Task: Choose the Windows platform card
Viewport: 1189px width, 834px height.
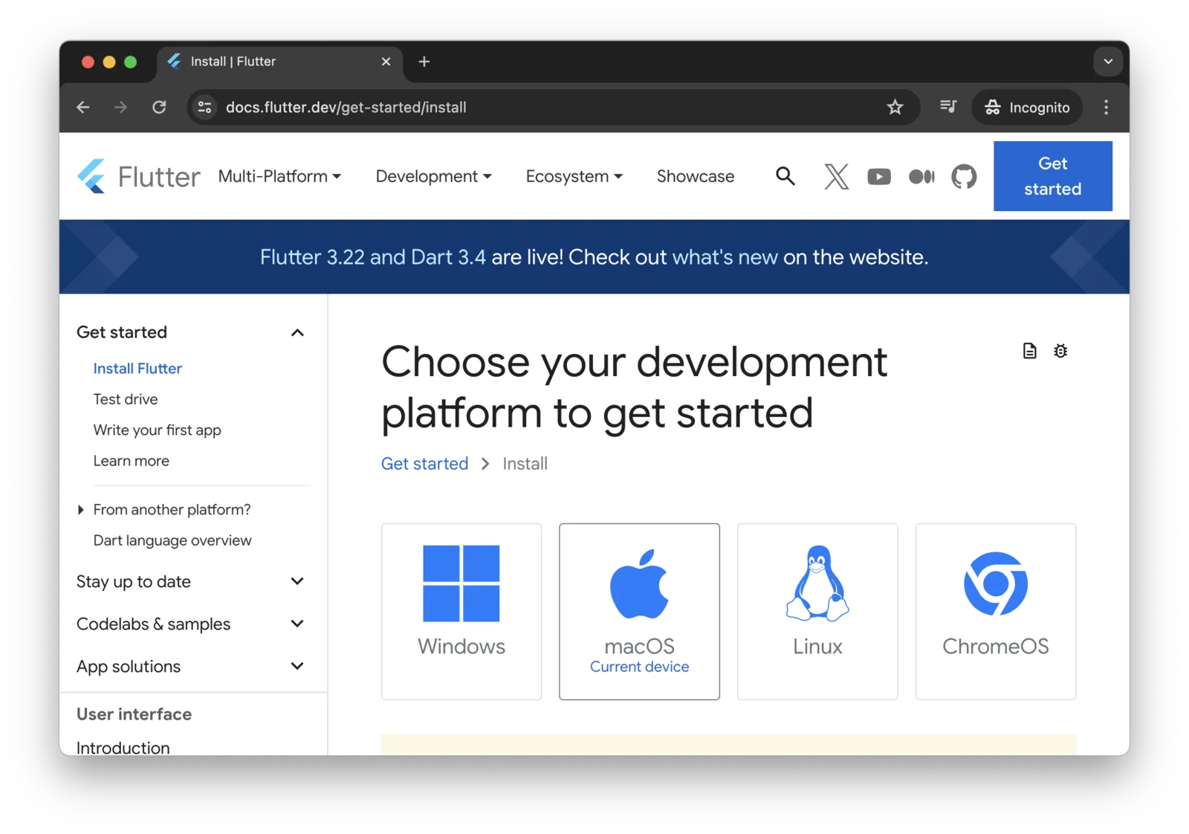Action: (x=461, y=612)
